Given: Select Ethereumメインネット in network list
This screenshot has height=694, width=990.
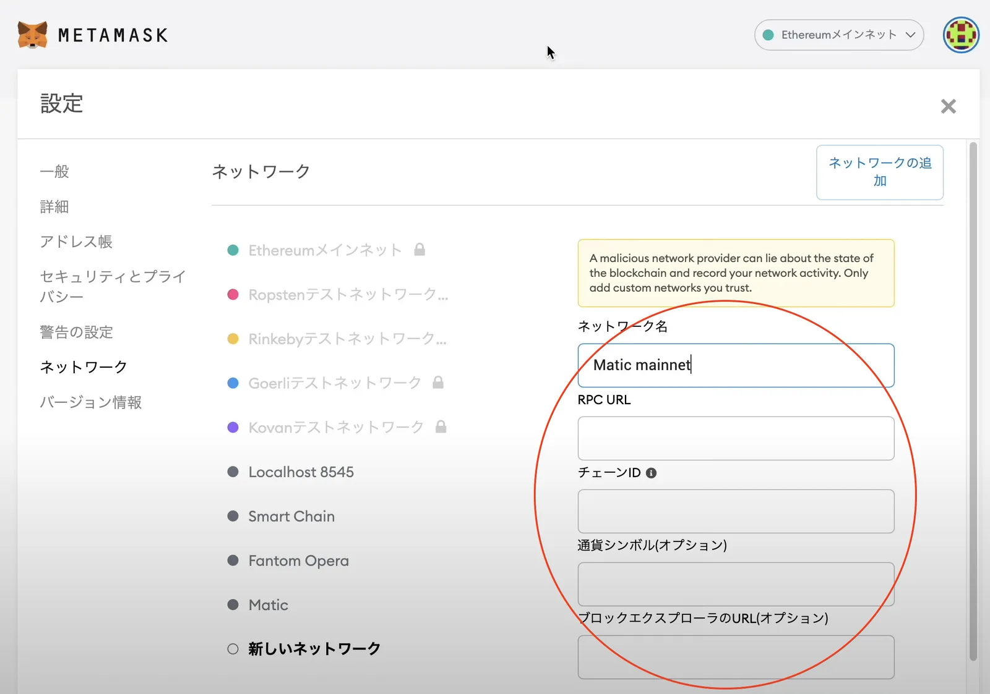Looking at the screenshot, I should [325, 250].
